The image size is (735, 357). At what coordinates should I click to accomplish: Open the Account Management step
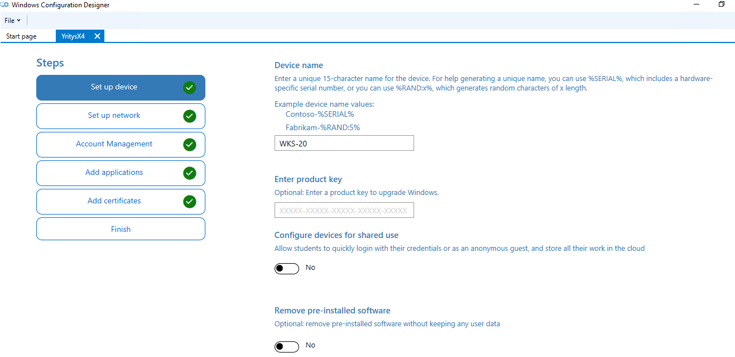pyautogui.click(x=121, y=145)
